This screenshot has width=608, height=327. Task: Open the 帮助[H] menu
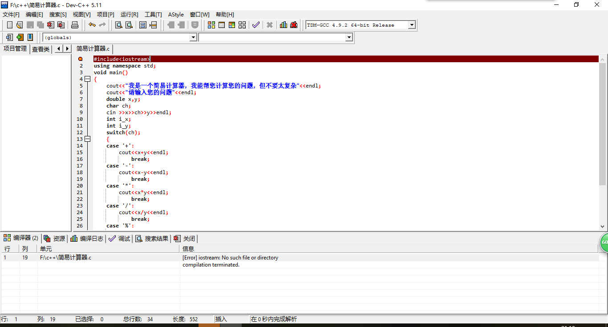[225, 15]
